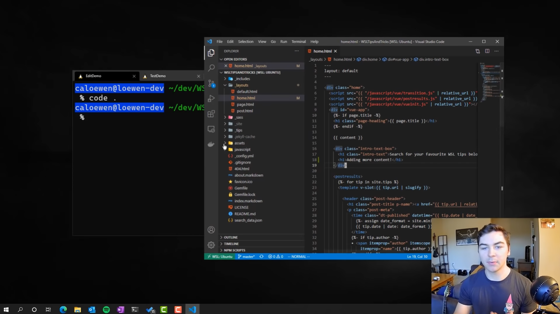Open the Extensions view
The width and height of the screenshot is (560, 314).
[211, 114]
